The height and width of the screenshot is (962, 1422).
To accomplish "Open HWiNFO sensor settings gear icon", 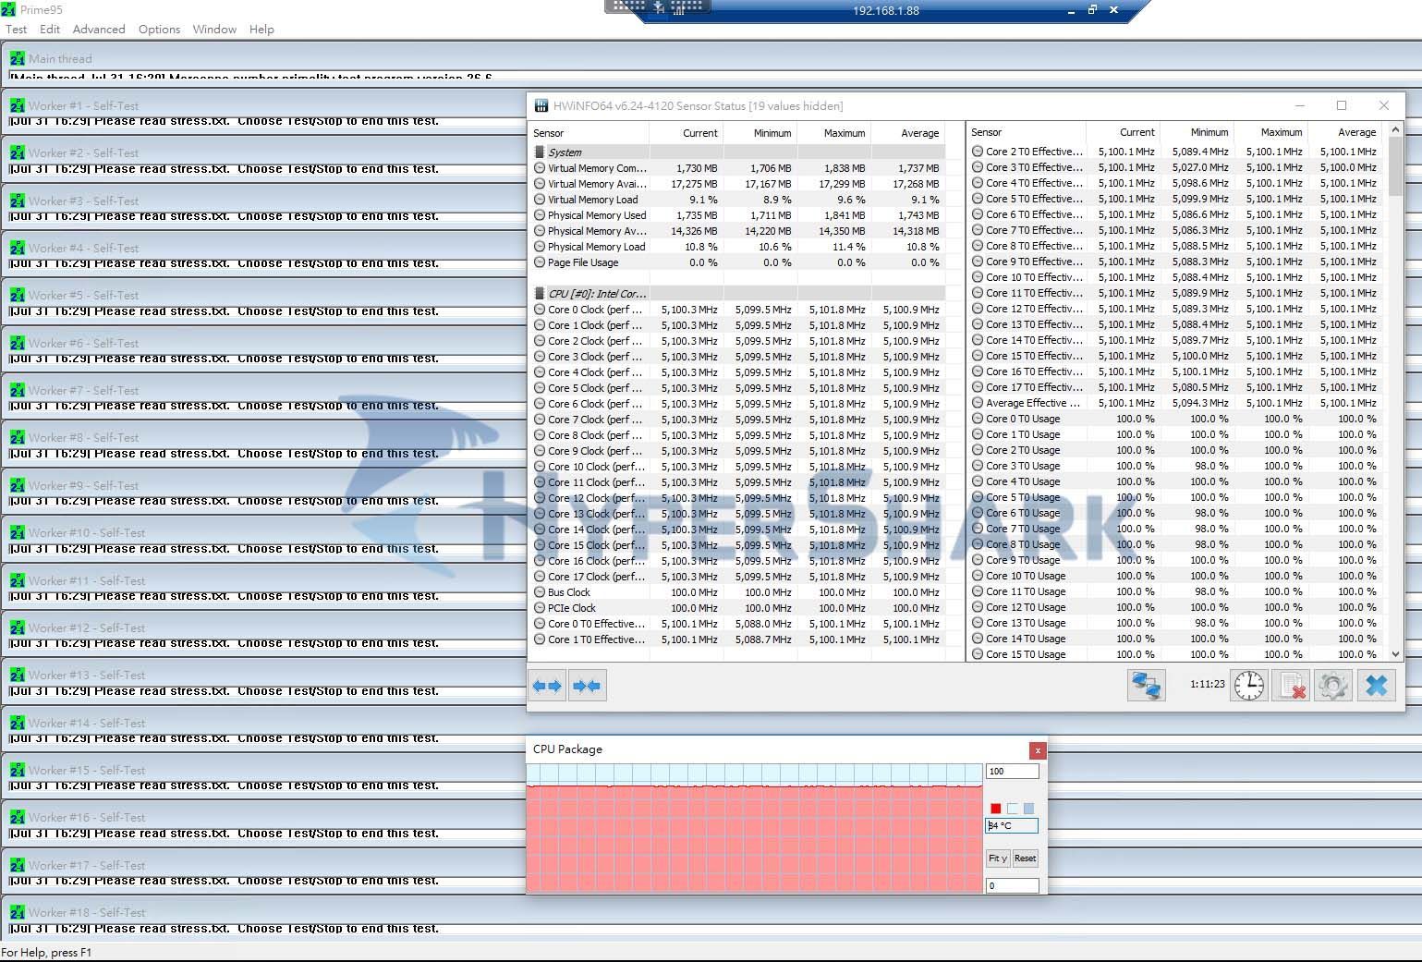I will click(x=1332, y=685).
